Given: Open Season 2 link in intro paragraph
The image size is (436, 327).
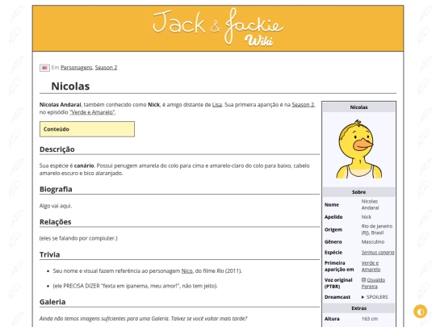Looking at the screenshot, I should 303,104.
